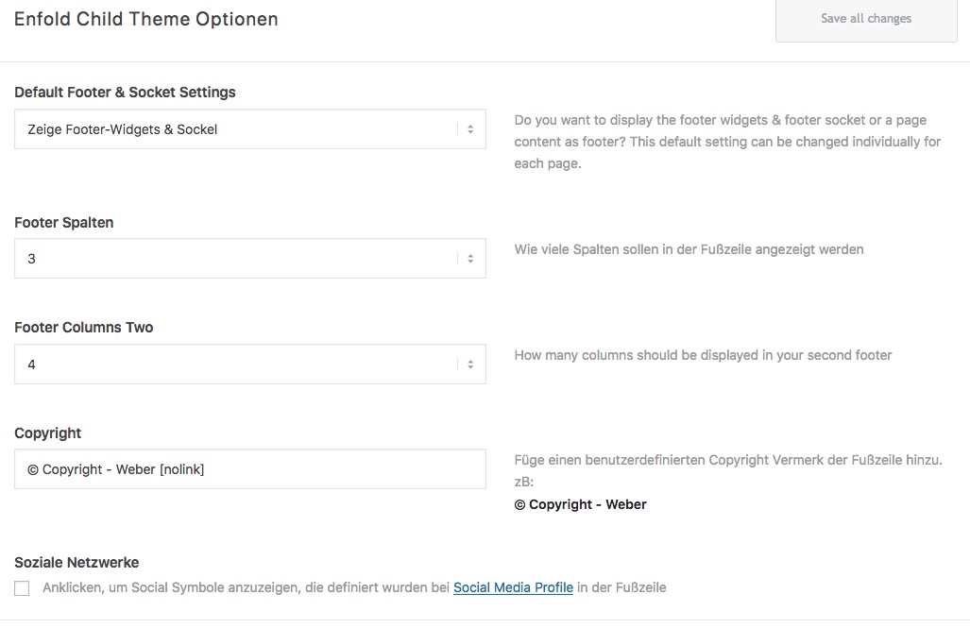Click the bold example text '© Copyright - Weber'
The image size is (970, 628).
[580, 504]
